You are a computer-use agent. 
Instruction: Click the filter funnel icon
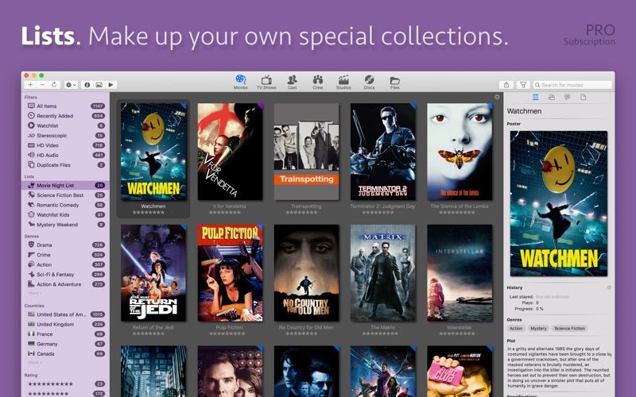pyautogui.click(x=523, y=85)
